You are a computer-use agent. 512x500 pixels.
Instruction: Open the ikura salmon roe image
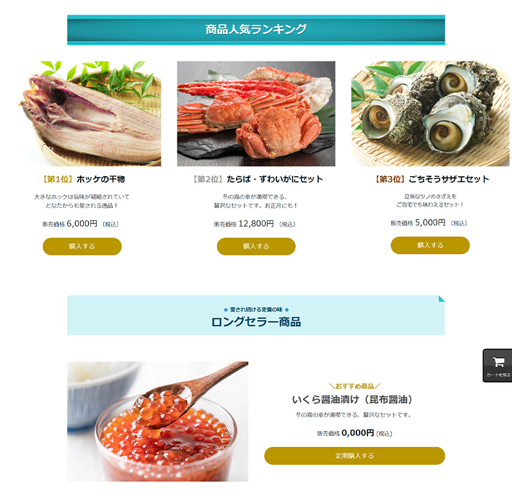tap(157, 421)
